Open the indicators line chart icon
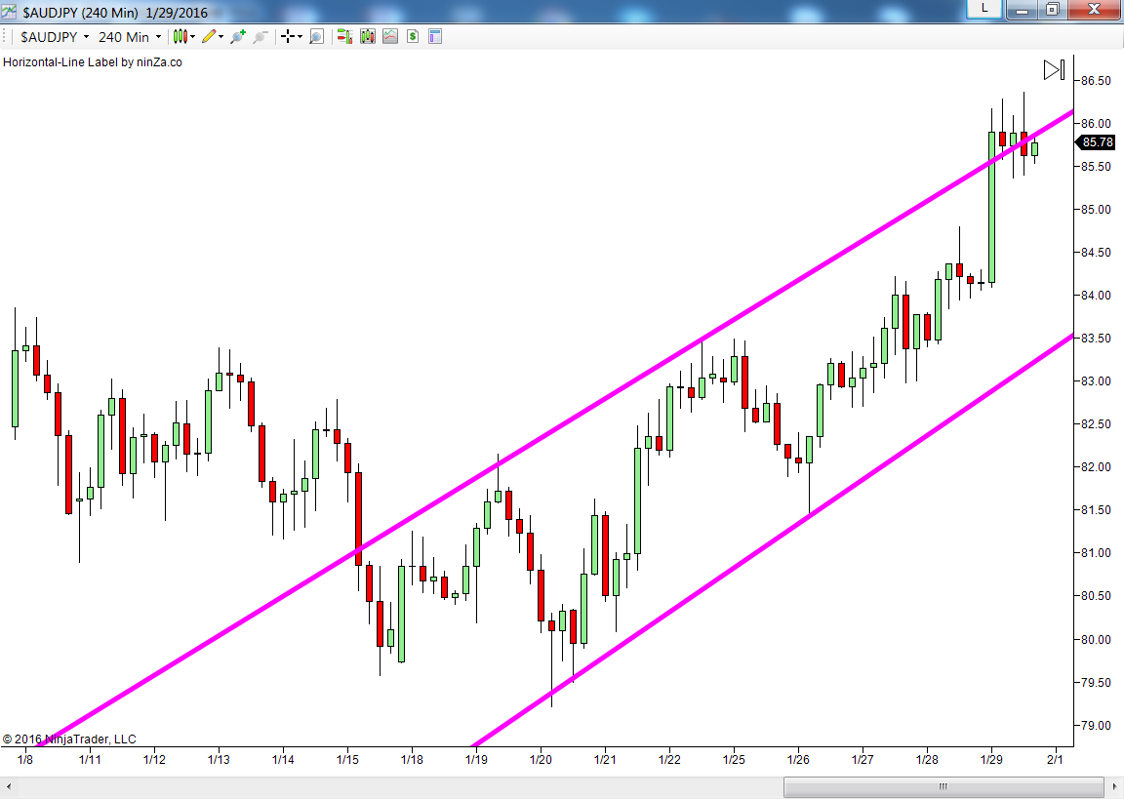Screen dimensions: 1124x799 click(390, 36)
